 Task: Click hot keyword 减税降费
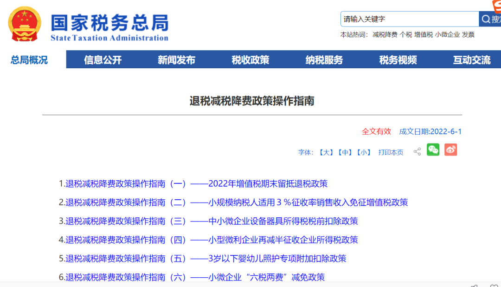coord(385,34)
